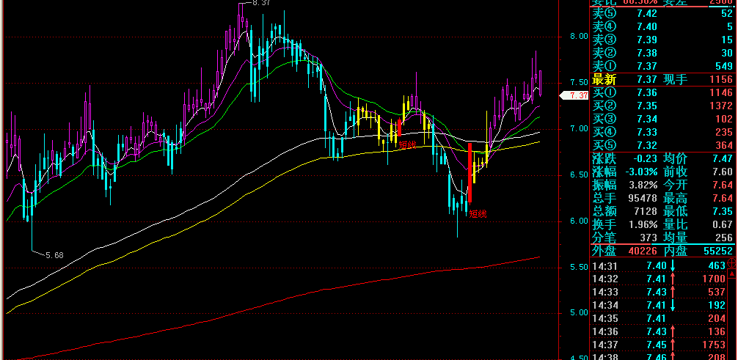This screenshot has width=738, height=360.
Task: Click the 总额 value 7128
Action: pos(645,211)
